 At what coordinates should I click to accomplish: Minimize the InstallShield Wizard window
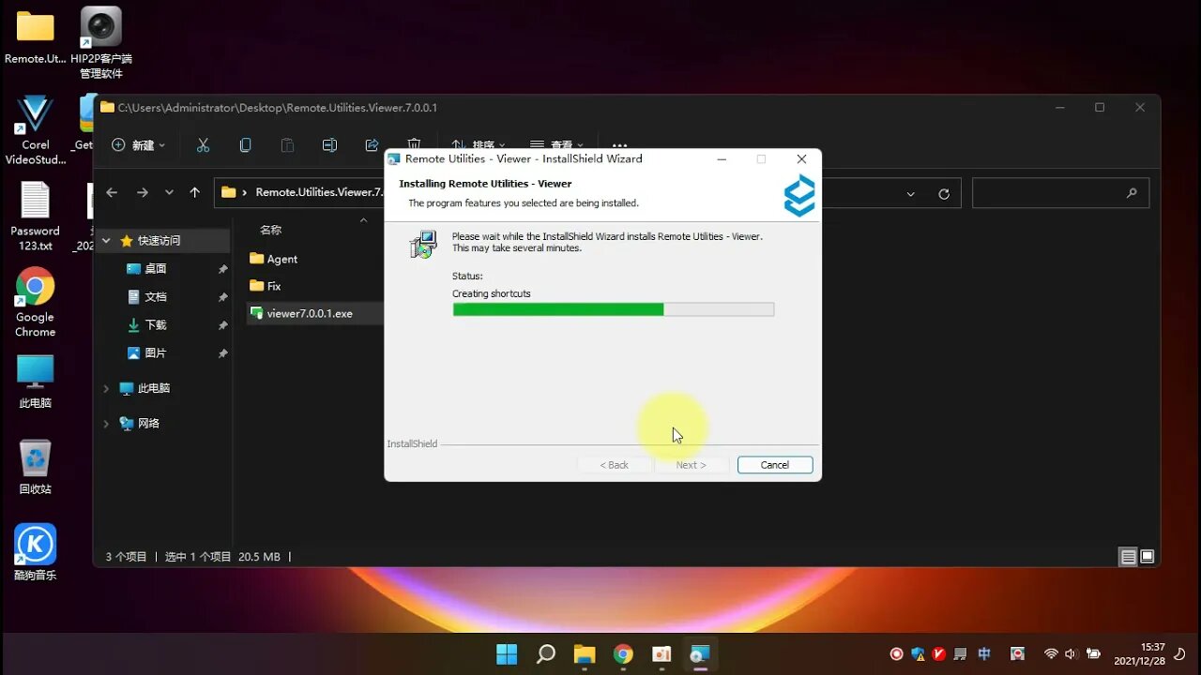722,159
